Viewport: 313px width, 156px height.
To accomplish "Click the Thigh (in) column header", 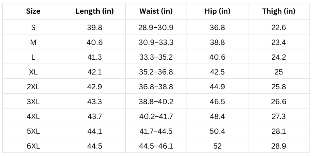I will coord(279,11).
